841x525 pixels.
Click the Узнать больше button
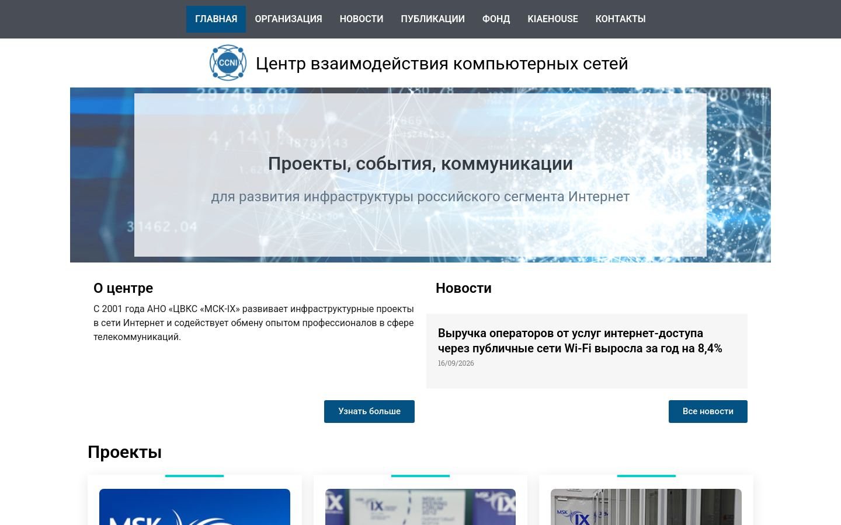pyautogui.click(x=369, y=411)
